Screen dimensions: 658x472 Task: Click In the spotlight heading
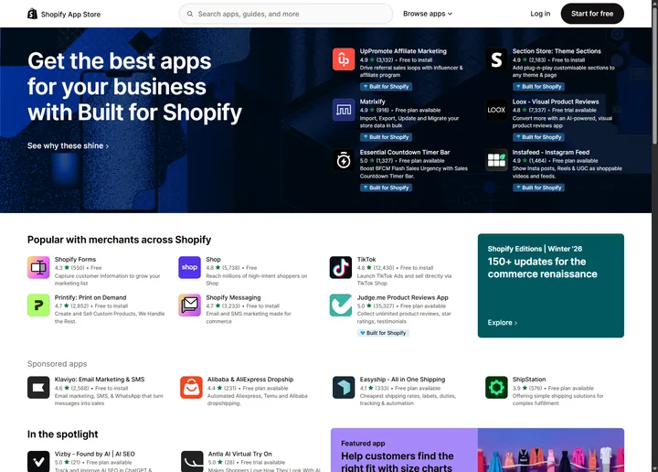point(62,434)
